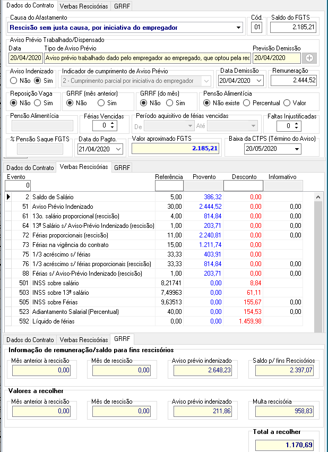328x452 pixels.
Task: Select Sim for GRRF (do mês)
Action: (x=170, y=103)
